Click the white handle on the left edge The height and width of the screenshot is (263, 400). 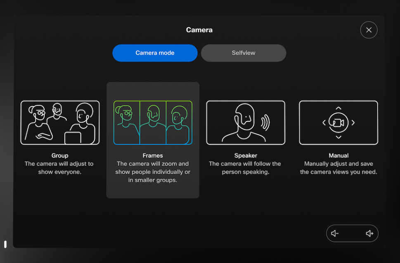point(5,244)
